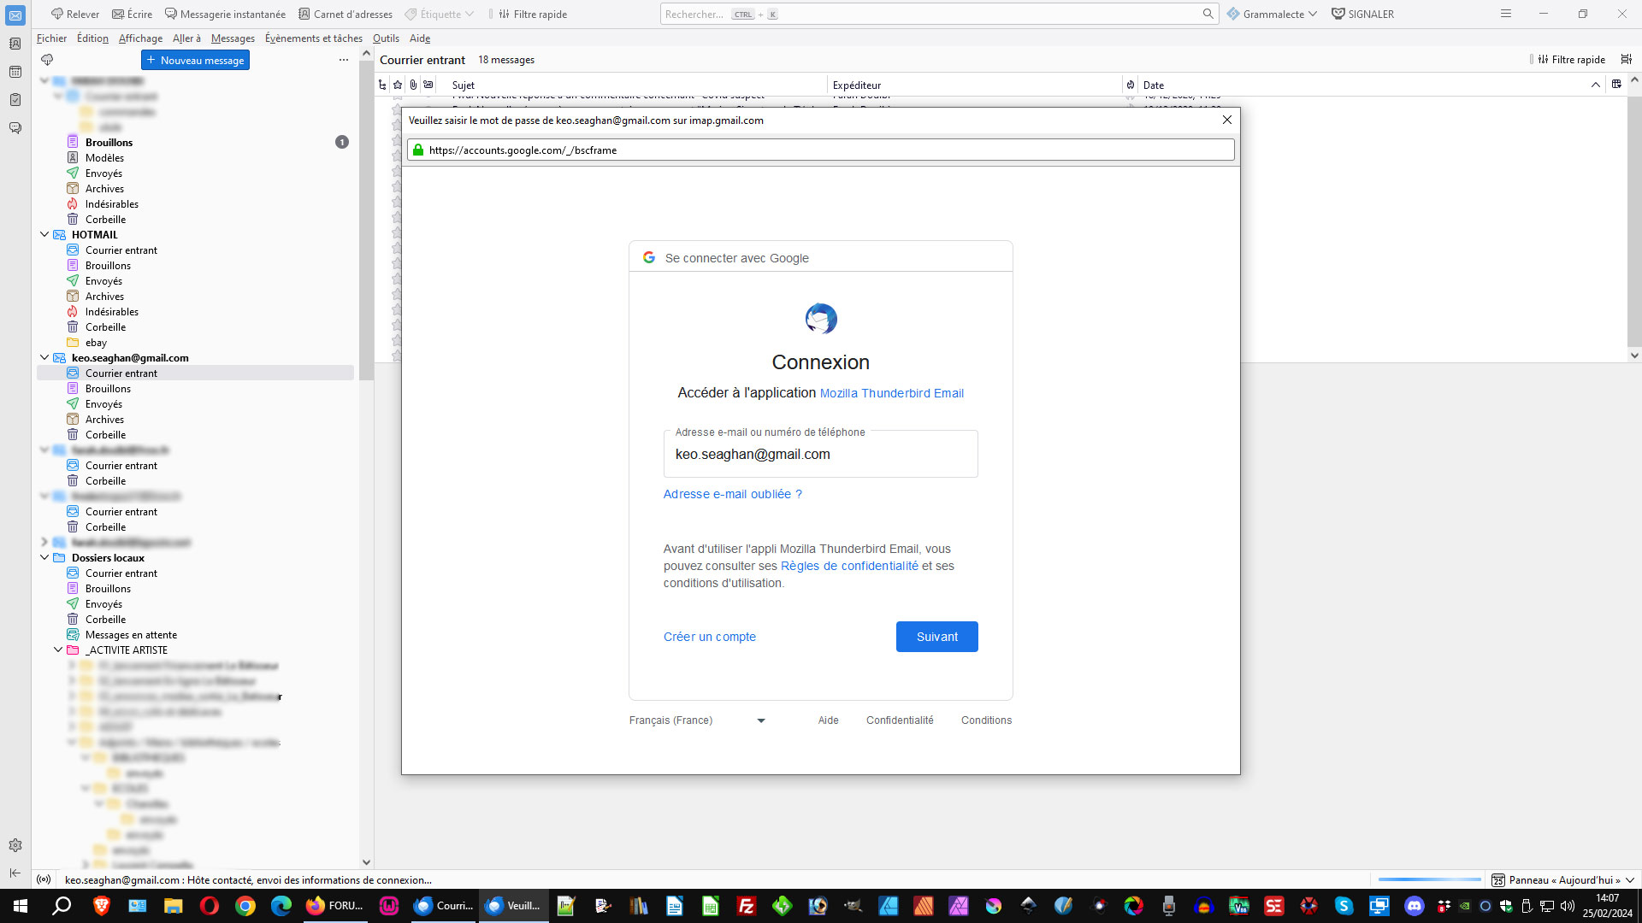Open folder pane options three-dot menu
Viewport: 1642px width, 923px height.
pos(344,60)
